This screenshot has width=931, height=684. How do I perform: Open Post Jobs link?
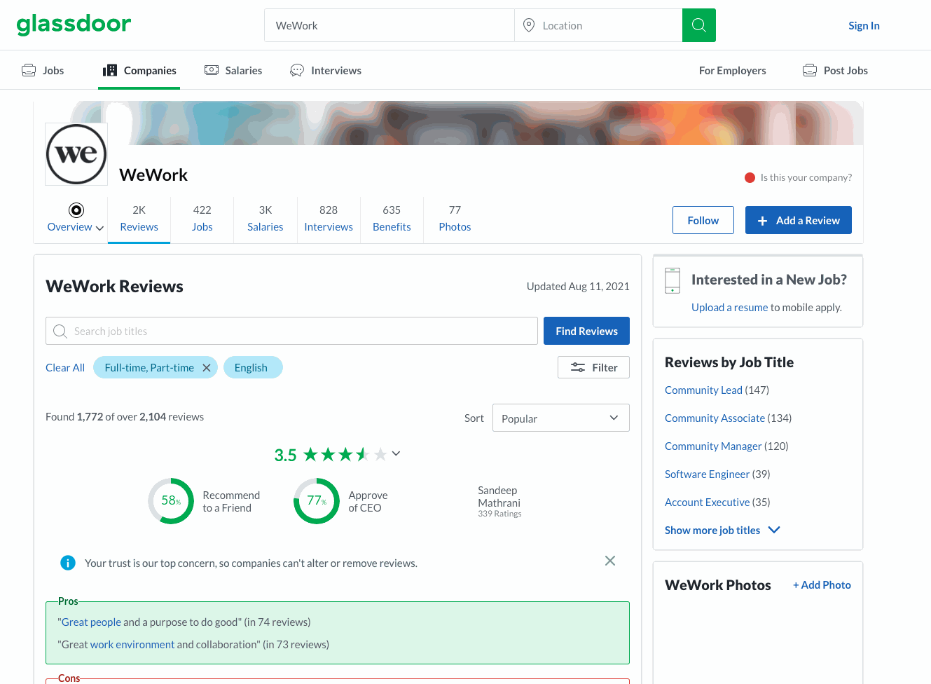point(836,70)
